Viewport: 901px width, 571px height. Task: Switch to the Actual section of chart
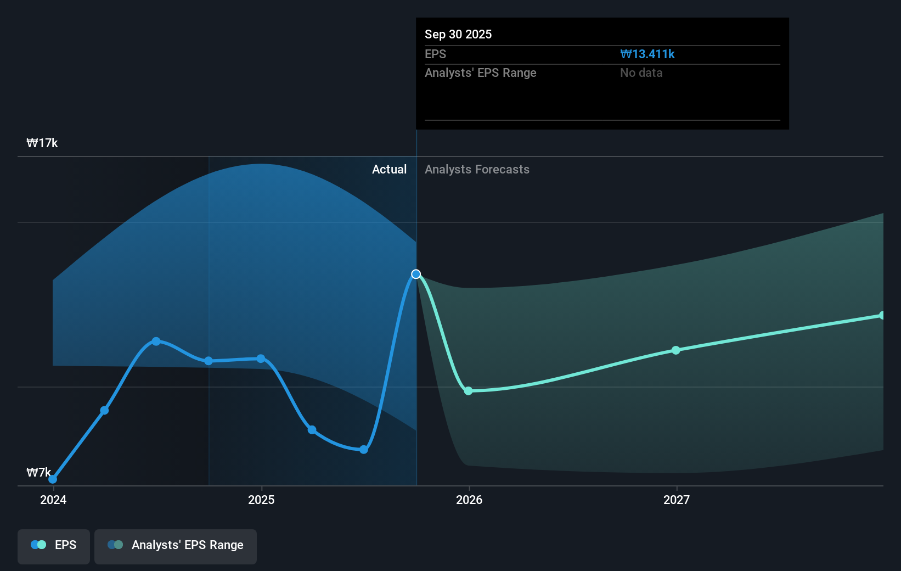point(390,169)
